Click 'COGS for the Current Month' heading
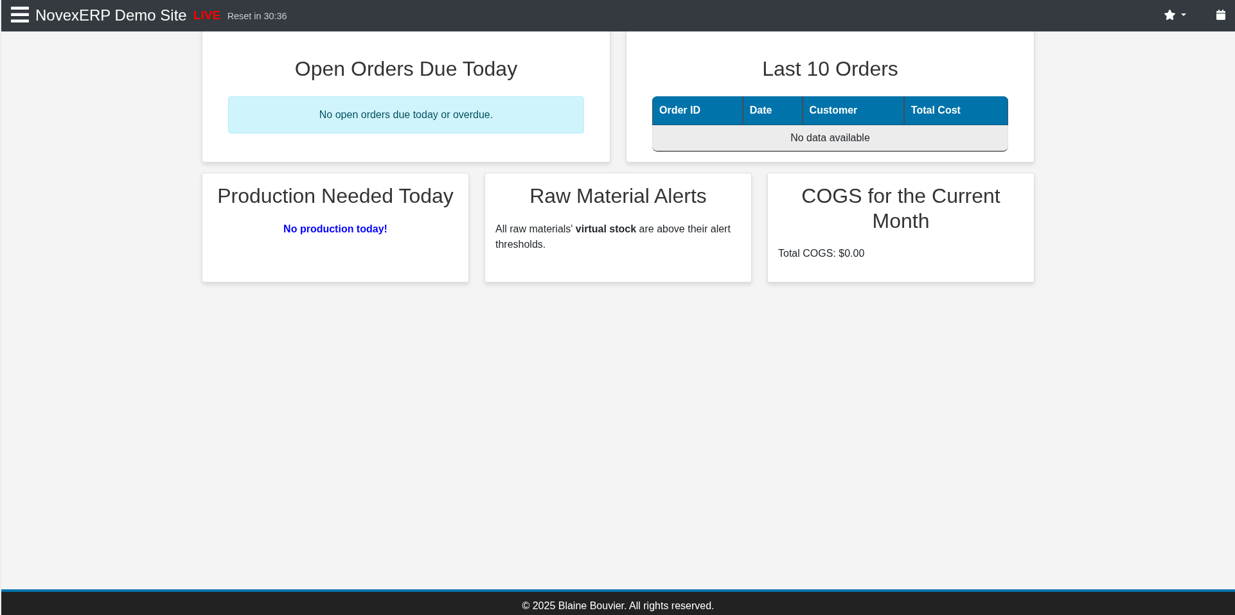 (901, 208)
